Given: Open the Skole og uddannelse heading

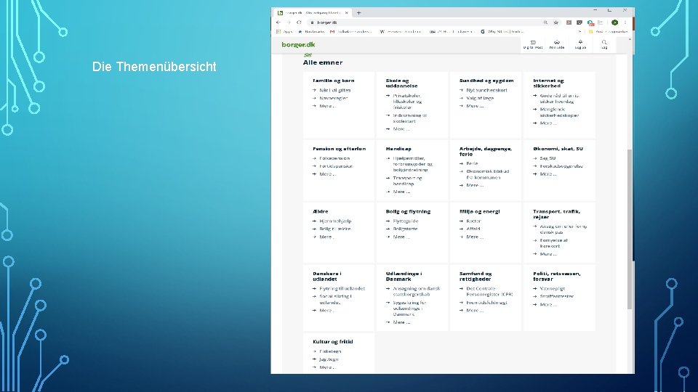Looking at the screenshot, I should 401,83.
